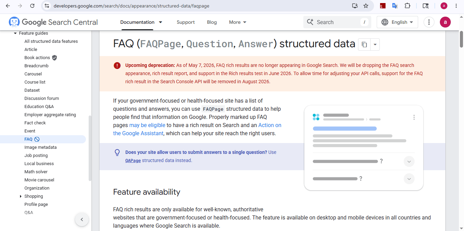Open the English language dropdown
Screen dimensions: 464x231
(397, 22)
